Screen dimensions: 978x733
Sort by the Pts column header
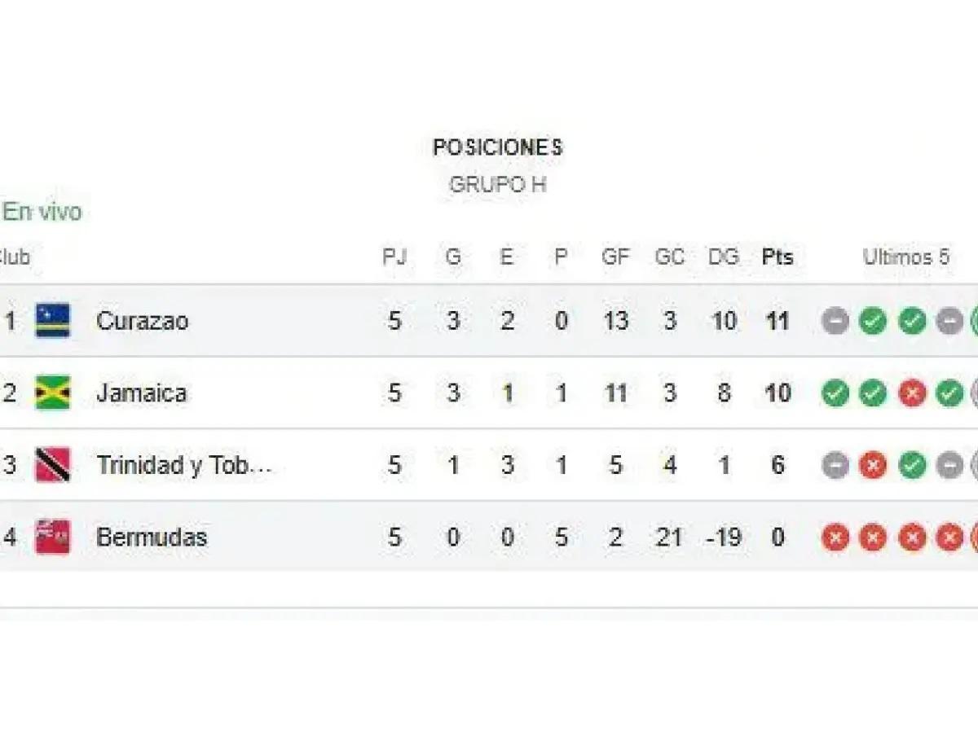coord(778,257)
